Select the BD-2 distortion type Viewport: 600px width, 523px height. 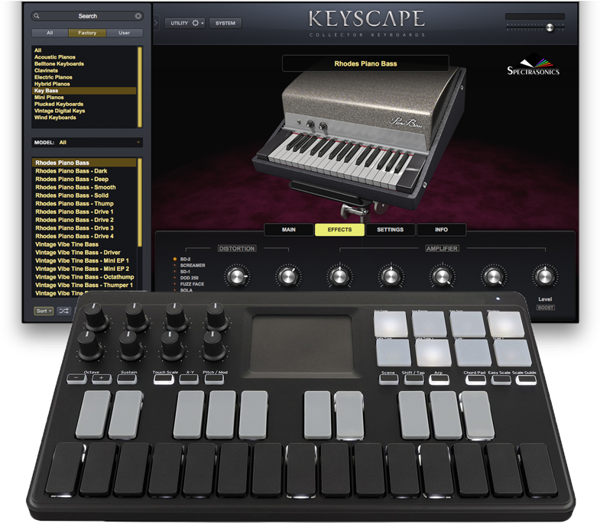186,259
